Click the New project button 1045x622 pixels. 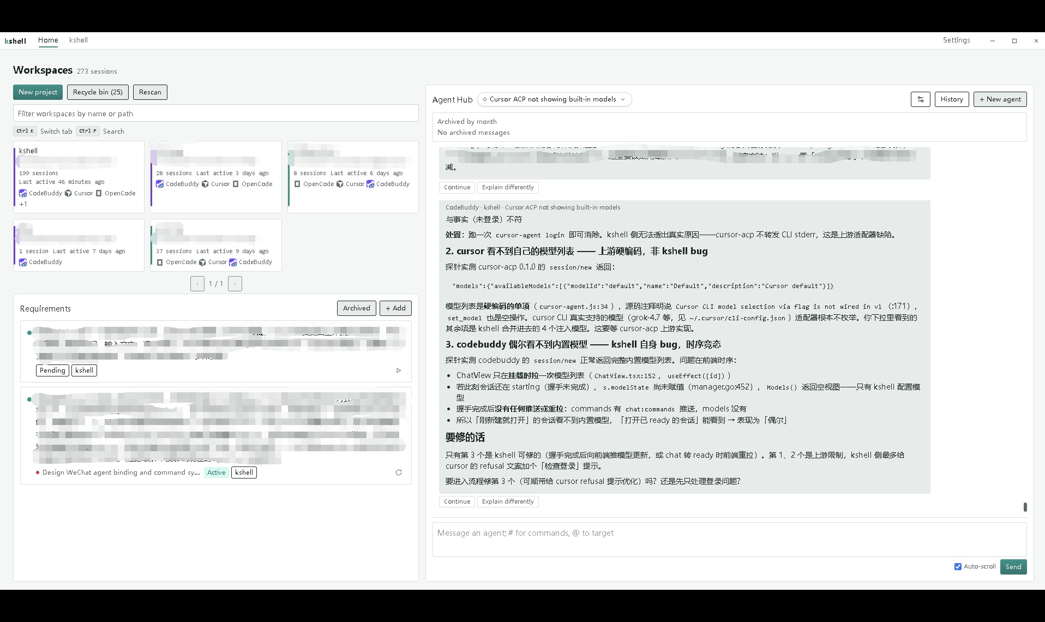pos(38,92)
